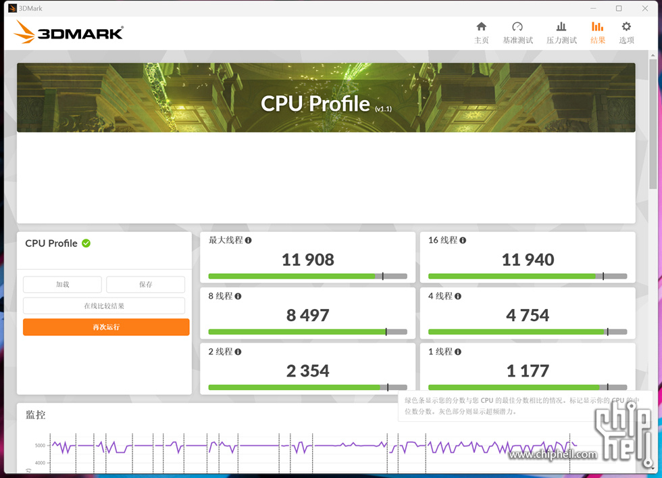This screenshot has height=478, width=662.
Task: Click the 8 threads score bar
Action: point(308,332)
